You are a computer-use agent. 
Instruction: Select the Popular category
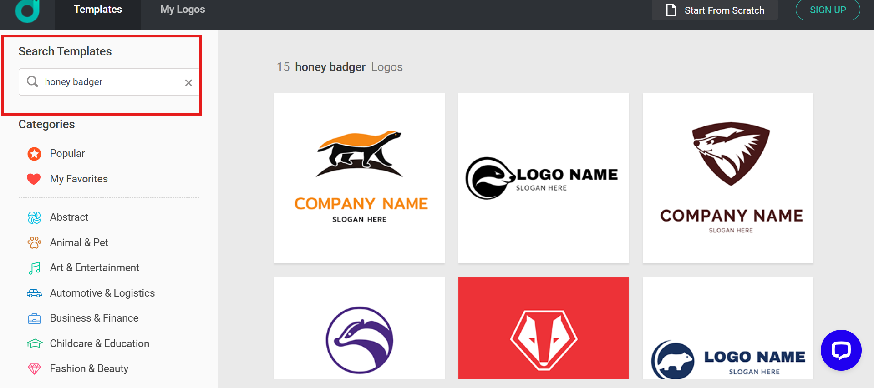click(67, 154)
